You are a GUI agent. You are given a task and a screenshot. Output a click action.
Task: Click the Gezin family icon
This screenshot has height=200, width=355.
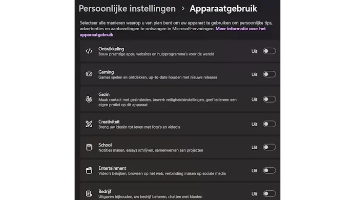point(89,99)
